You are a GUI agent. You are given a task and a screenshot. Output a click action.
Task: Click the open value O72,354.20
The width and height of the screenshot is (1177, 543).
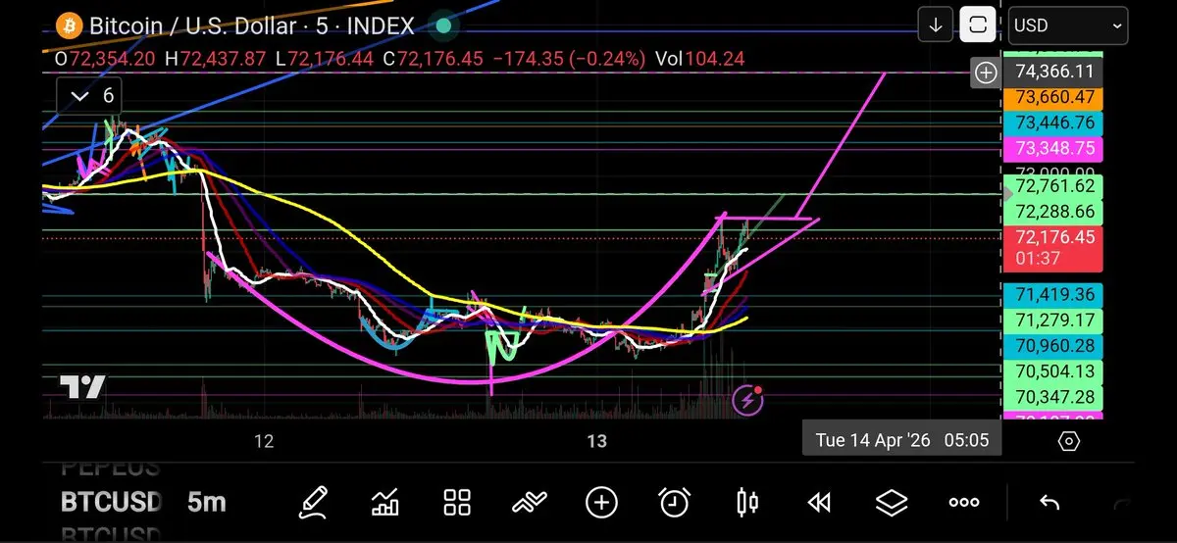pyautogui.click(x=106, y=59)
